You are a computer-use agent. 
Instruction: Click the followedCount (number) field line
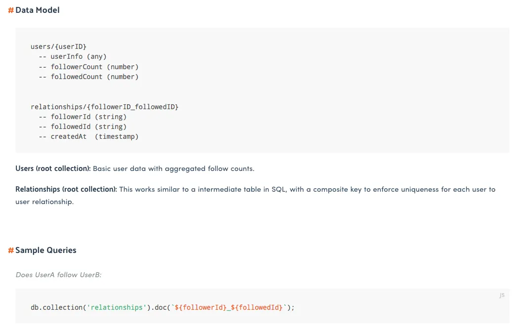[94, 77]
